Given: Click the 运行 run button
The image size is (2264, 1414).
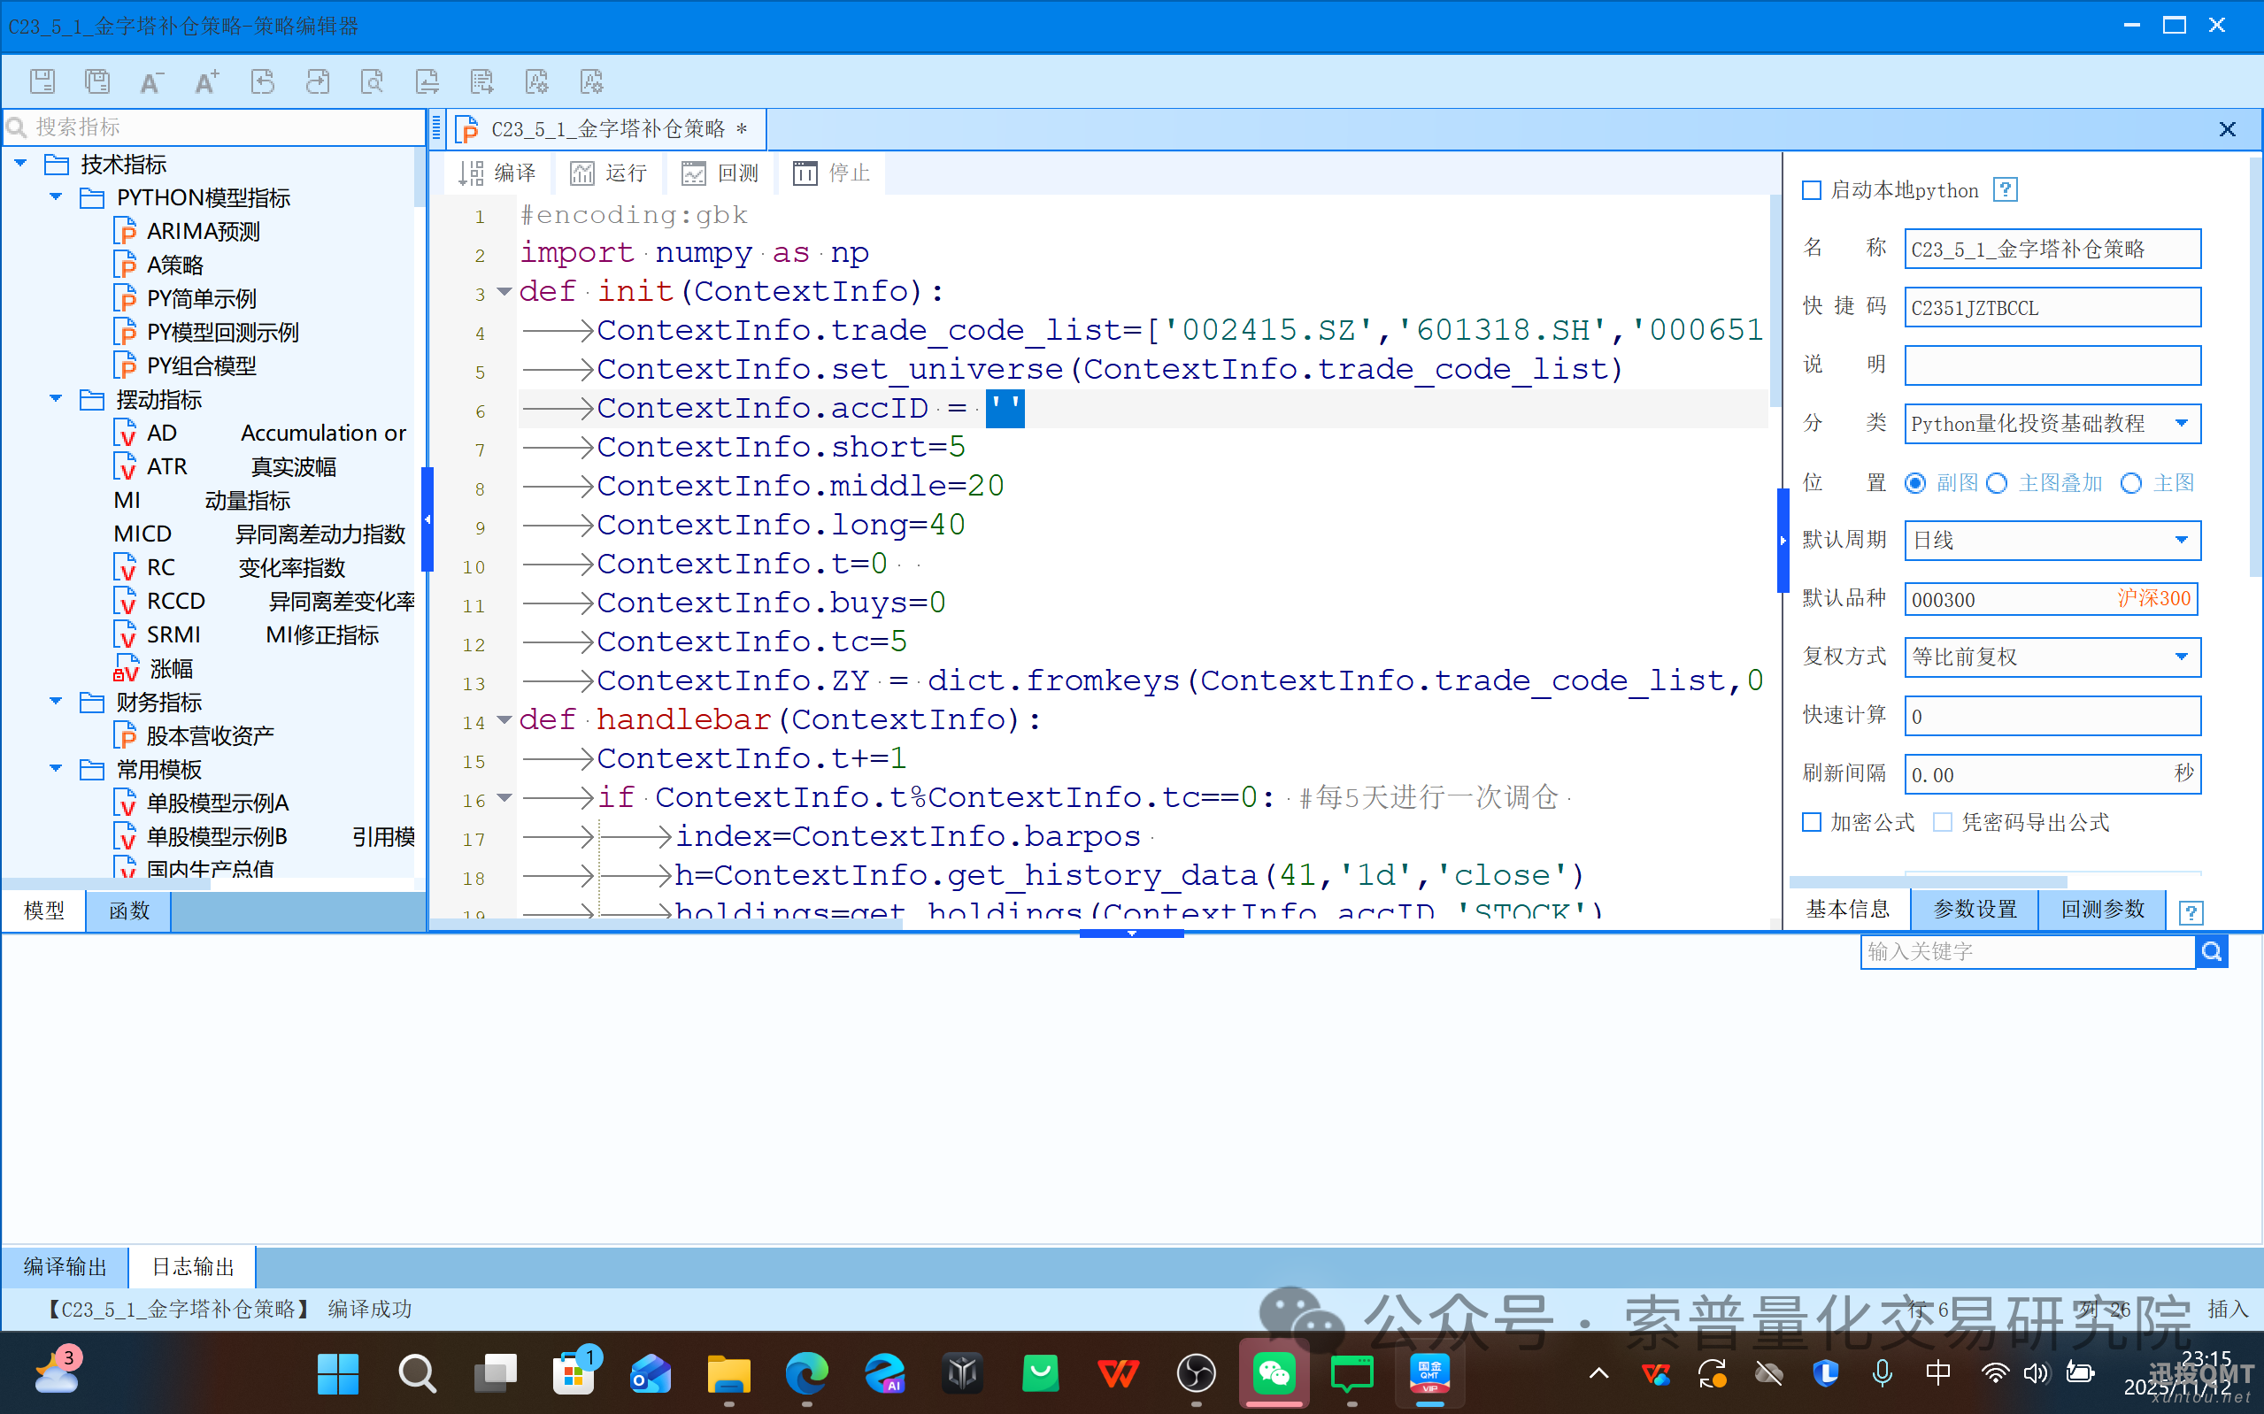Looking at the screenshot, I should (x=609, y=173).
